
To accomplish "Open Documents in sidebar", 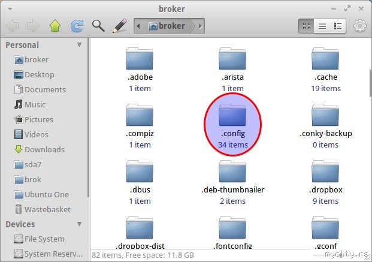I will click(x=40, y=89).
